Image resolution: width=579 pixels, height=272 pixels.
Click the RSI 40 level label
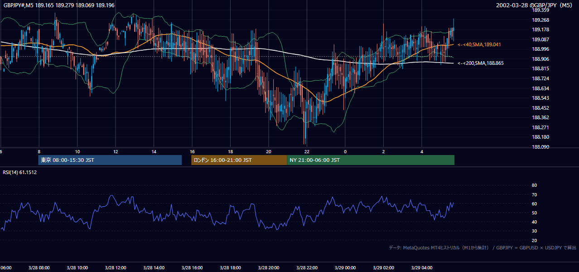(x=534, y=222)
